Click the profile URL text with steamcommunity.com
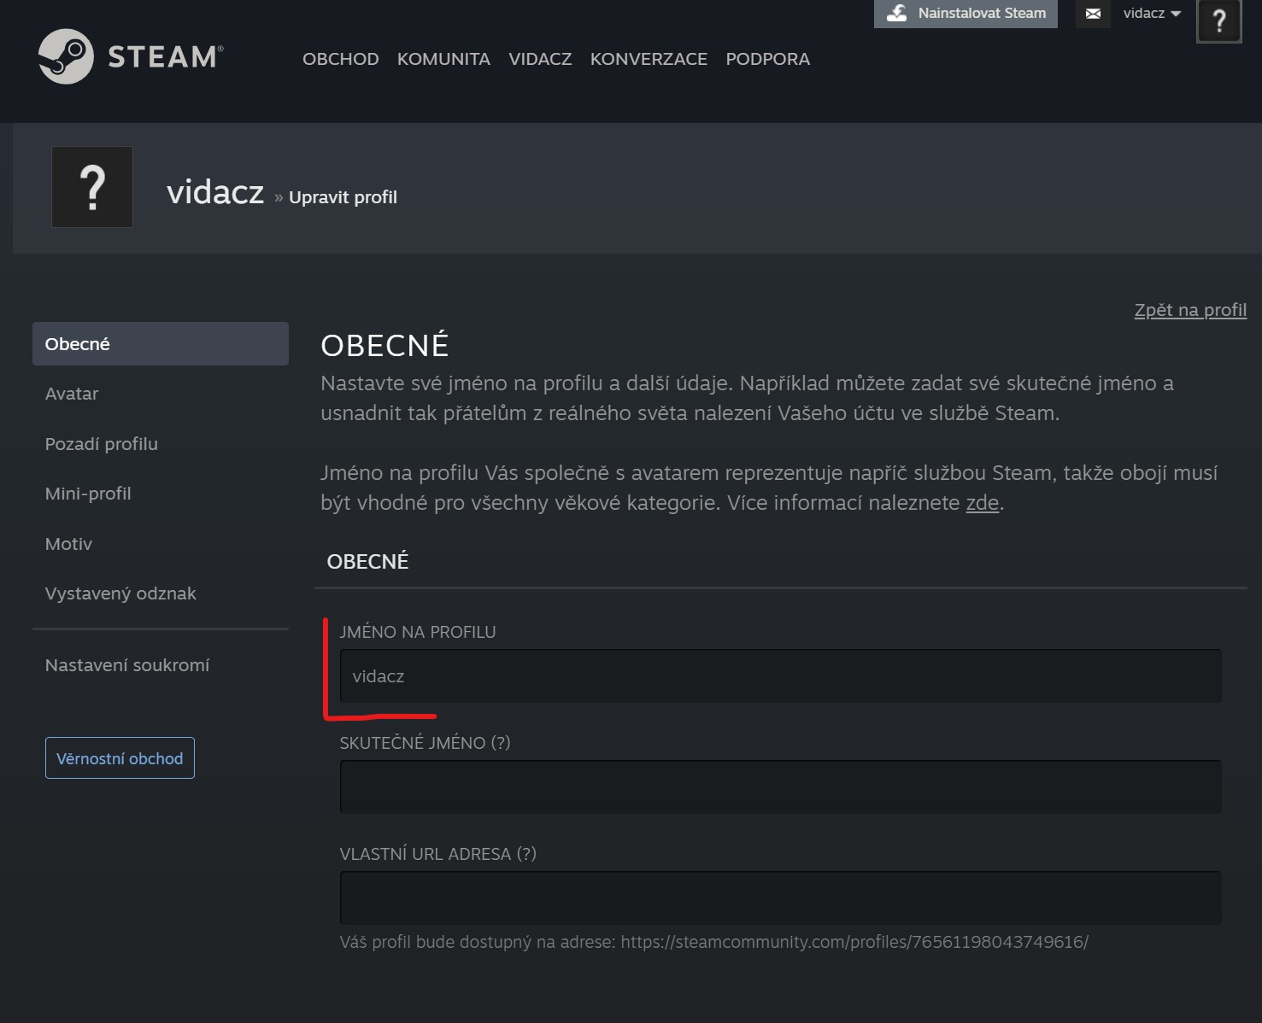1262x1023 pixels. (x=854, y=942)
